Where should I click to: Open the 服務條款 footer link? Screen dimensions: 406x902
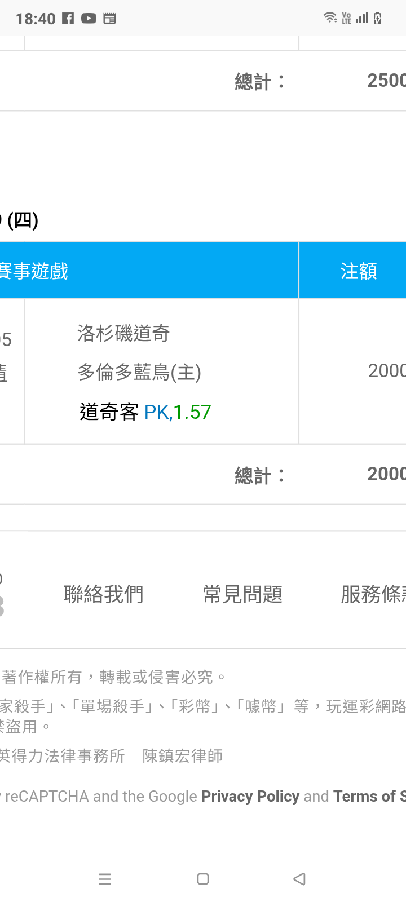click(372, 594)
